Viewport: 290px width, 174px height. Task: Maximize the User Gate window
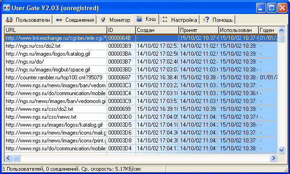(x=272, y=8)
